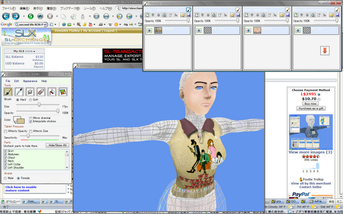Open Firefox ブックマーク(B) menu
Viewport: 343px width, 214px height.
pyautogui.click(x=70, y=9)
